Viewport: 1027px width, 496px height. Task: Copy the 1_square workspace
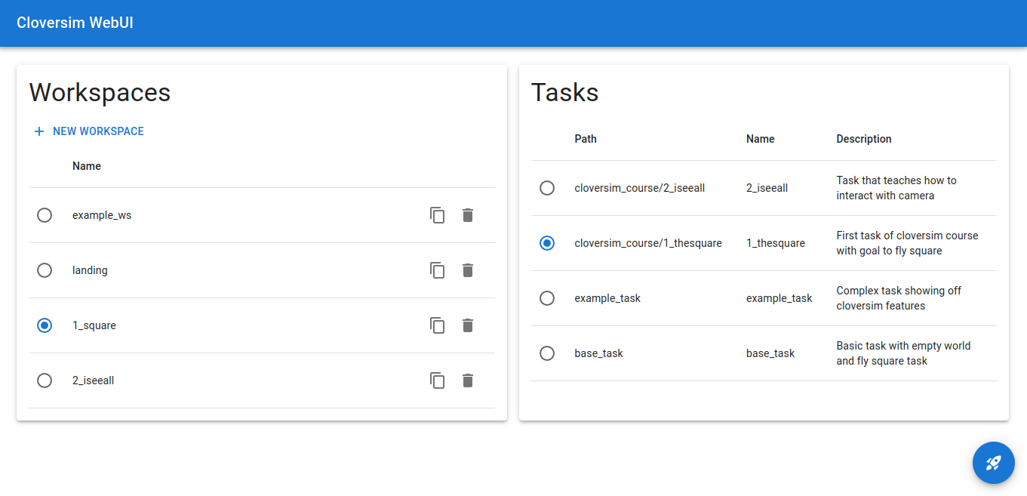(x=438, y=325)
